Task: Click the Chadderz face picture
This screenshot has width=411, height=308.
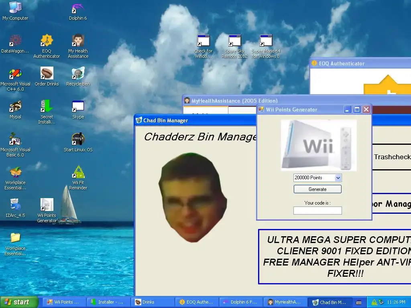Action: [x=193, y=197]
